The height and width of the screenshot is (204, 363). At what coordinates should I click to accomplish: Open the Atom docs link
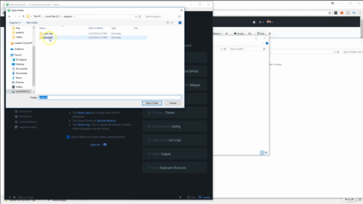[85, 113]
